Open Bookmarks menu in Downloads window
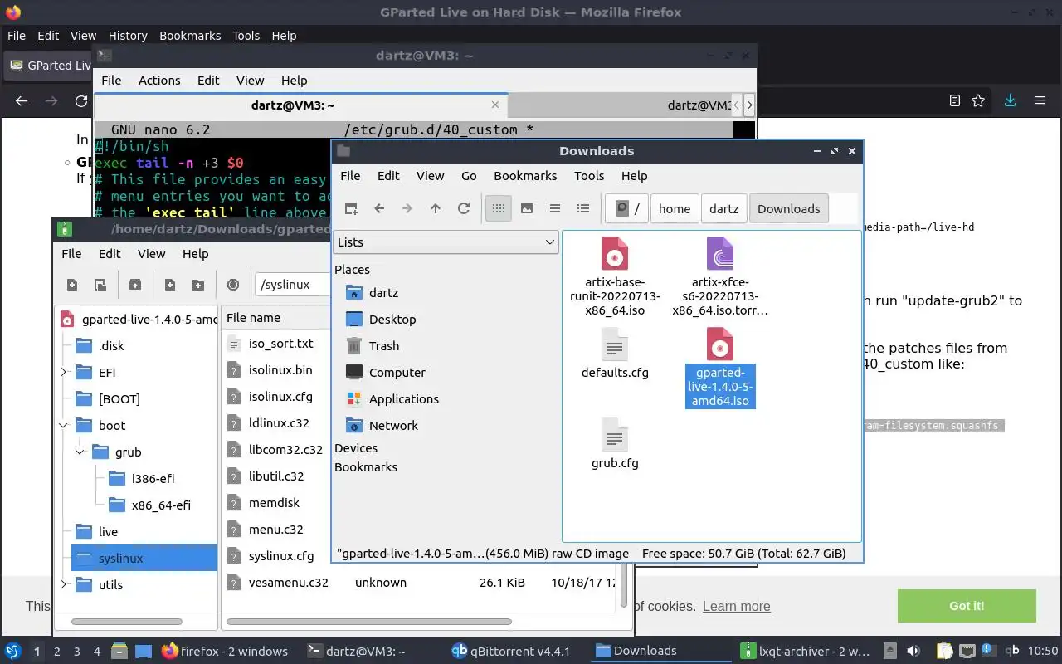This screenshot has width=1062, height=664. (x=525, y=175)
